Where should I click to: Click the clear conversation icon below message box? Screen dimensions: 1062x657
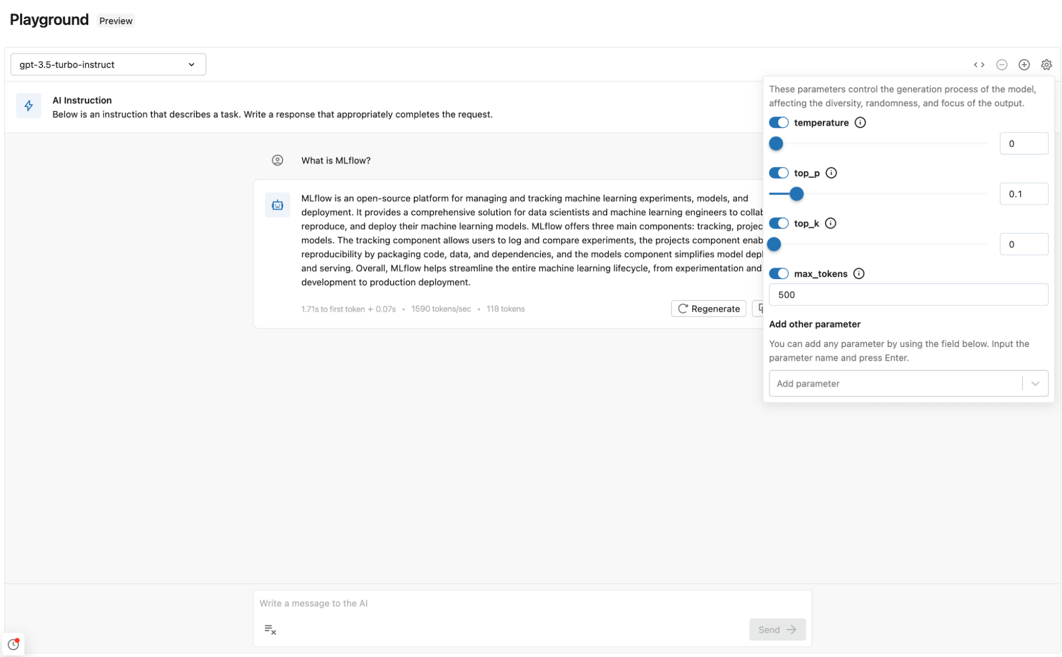pyautogui.click(x=270, y=629)
